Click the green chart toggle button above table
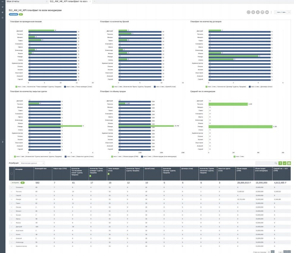 (x=284, y=163)
